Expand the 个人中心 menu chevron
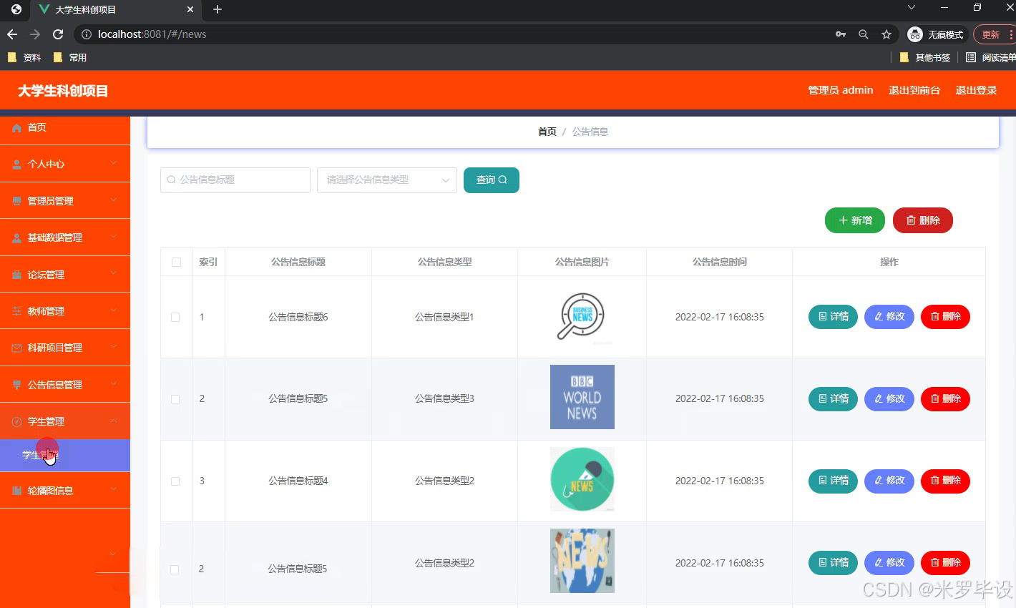 [x=114, y=163]
